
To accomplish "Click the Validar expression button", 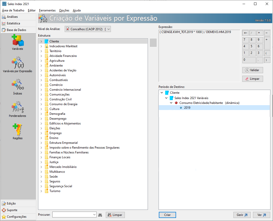I will pos(252,70).
